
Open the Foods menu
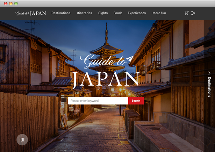(x=118, y=13)
